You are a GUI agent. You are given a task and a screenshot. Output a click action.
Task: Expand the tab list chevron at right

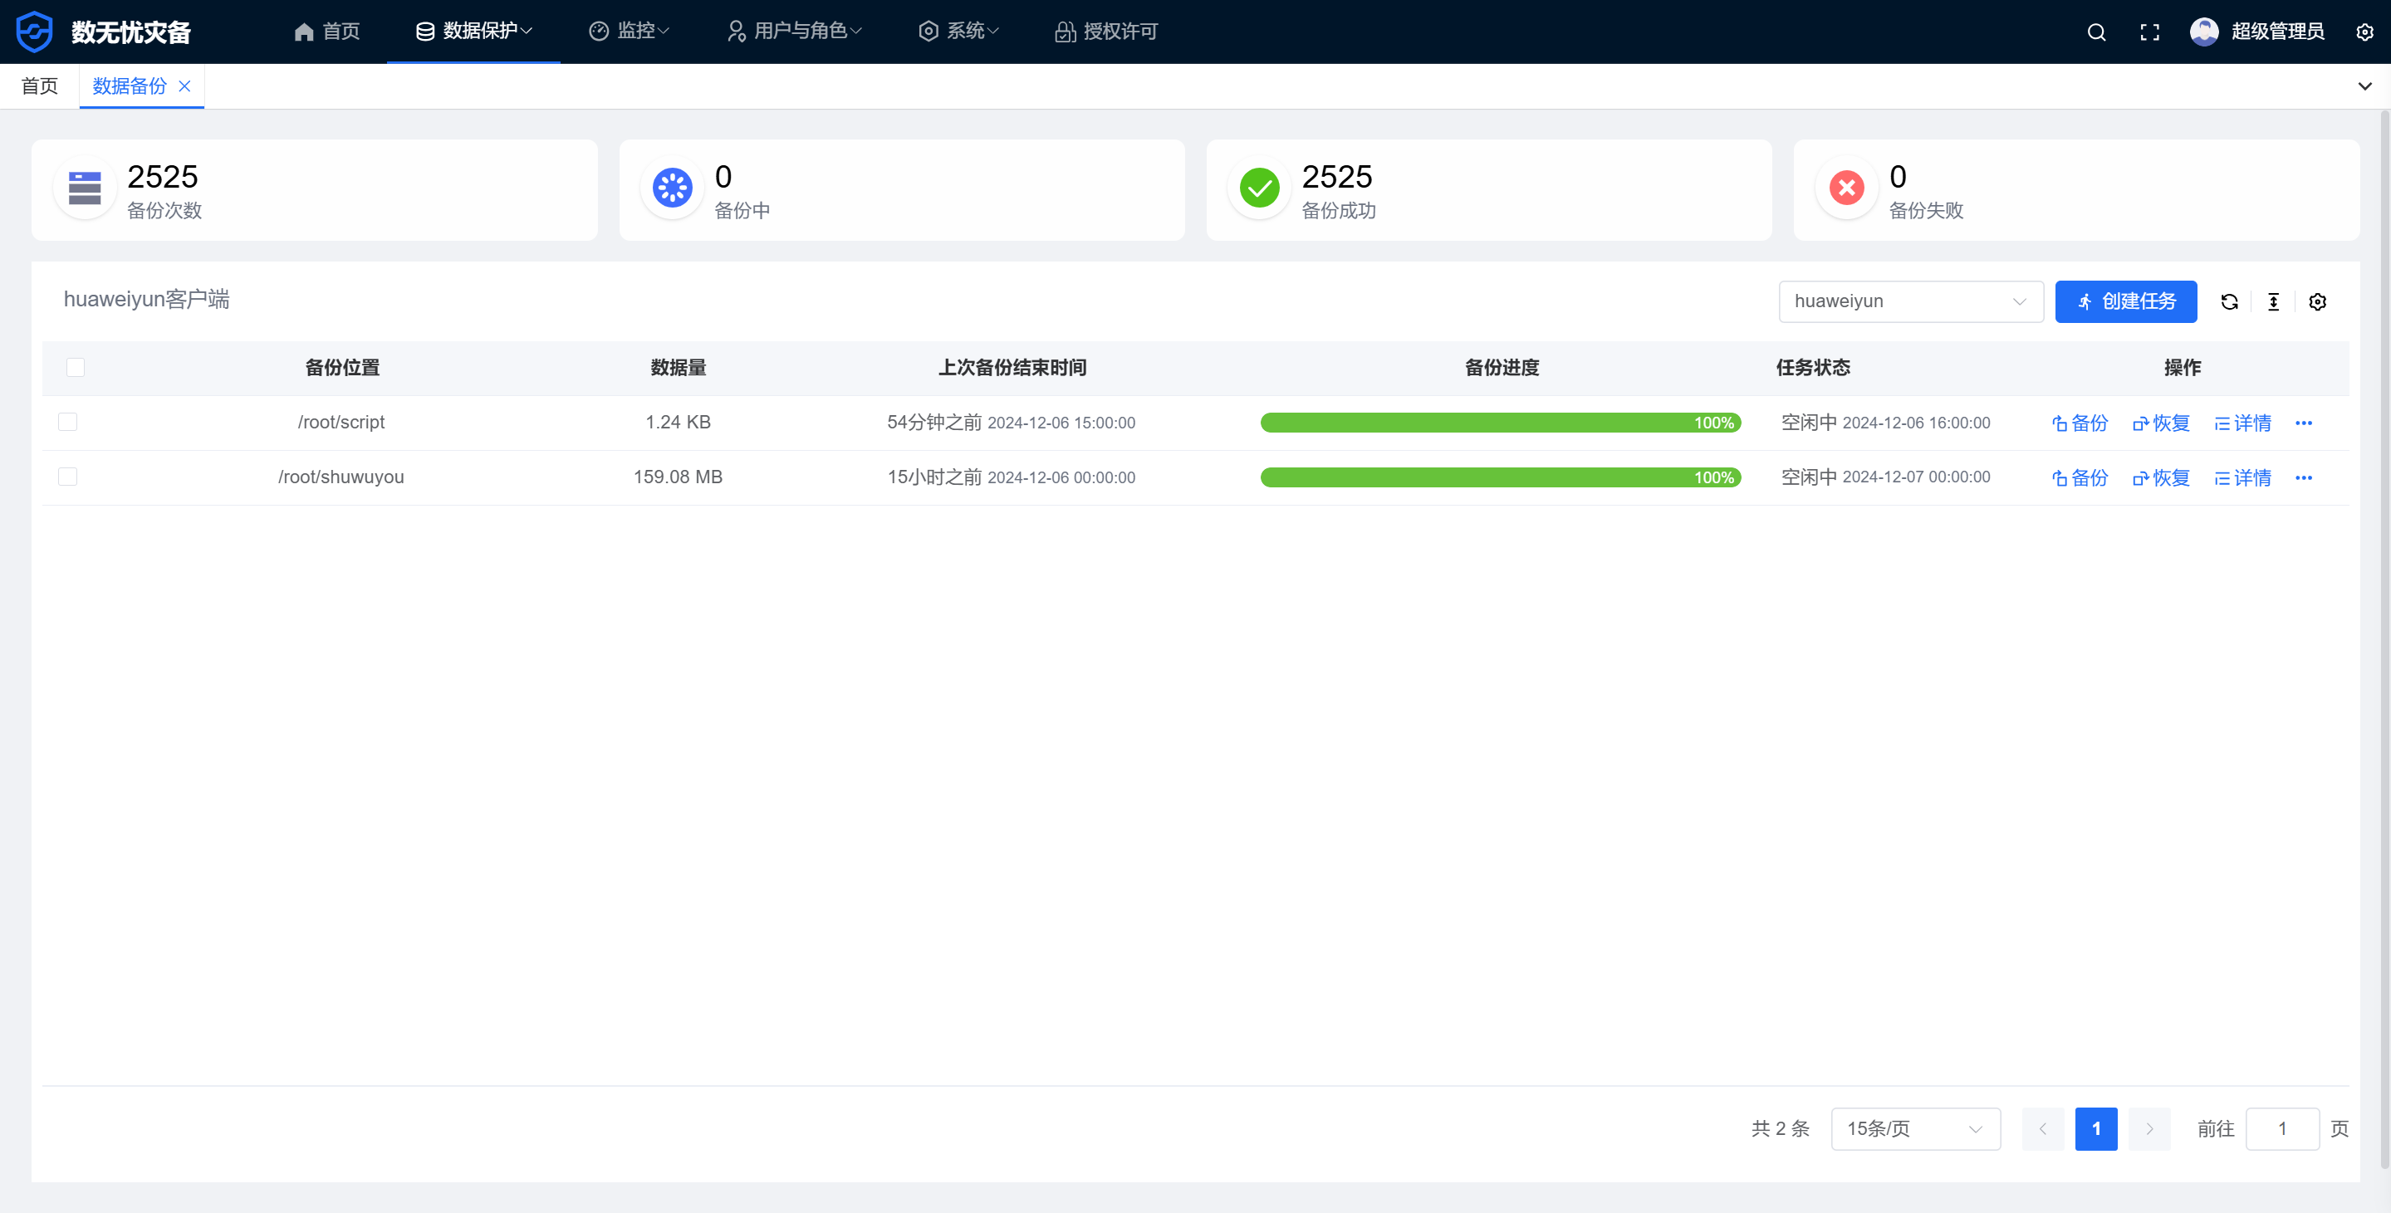[x=2364, y=86]
